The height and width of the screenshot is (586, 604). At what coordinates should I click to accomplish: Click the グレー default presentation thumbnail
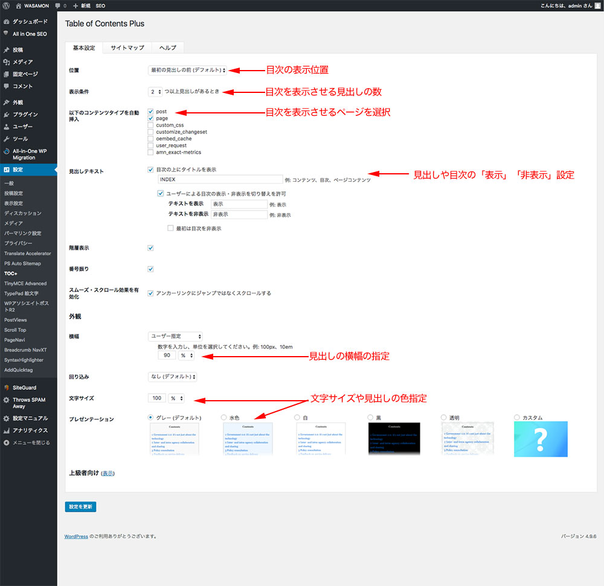click(x=175, y=439)
